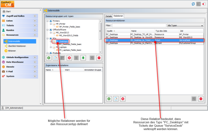This screenshot has height=133, width=208.
Task: Sort relations by Quelle column header
Action: coord(118,31)
